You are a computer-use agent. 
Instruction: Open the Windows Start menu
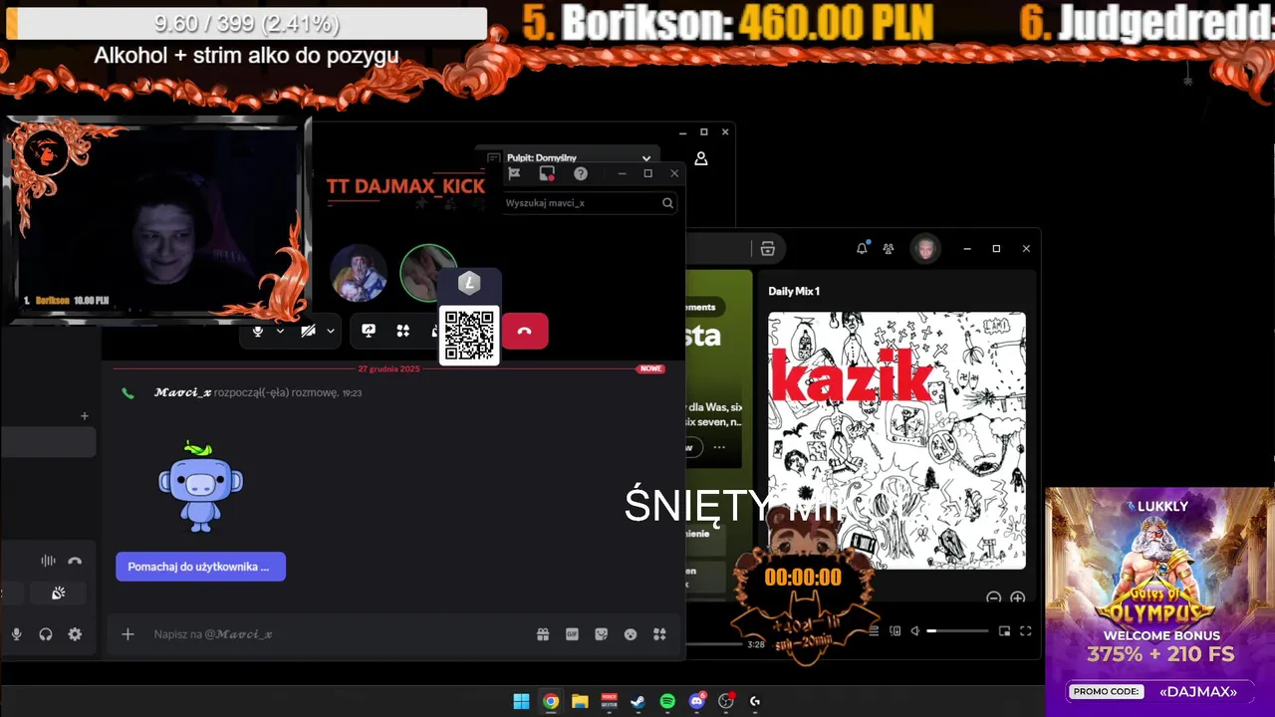521,701
